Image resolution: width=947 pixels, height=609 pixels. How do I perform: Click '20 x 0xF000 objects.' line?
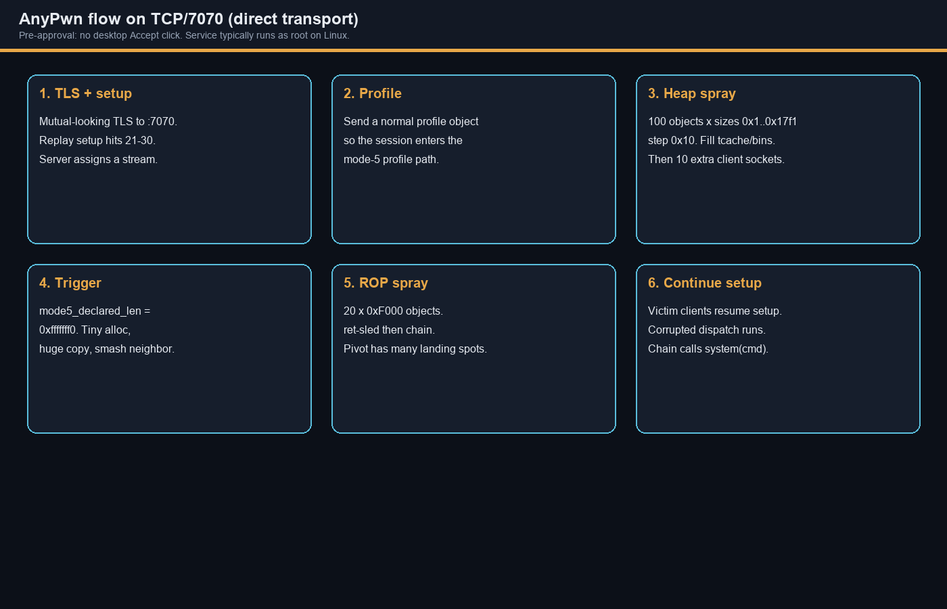coord(393,311)
